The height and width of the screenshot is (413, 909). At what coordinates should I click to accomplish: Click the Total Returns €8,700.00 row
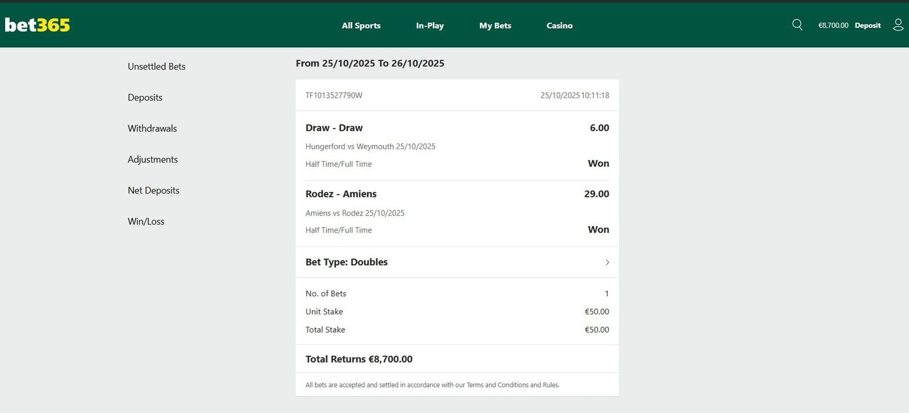click(x=359, y=359)
